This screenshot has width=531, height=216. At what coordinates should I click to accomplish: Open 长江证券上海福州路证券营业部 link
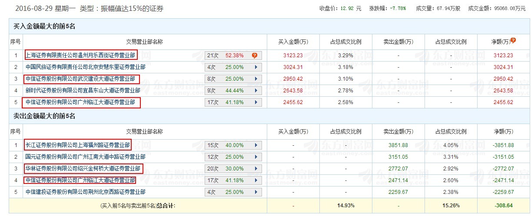pyautogui.click(x=78, y=145)
